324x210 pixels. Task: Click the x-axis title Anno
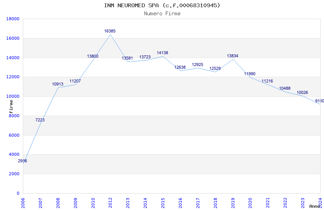314,206
